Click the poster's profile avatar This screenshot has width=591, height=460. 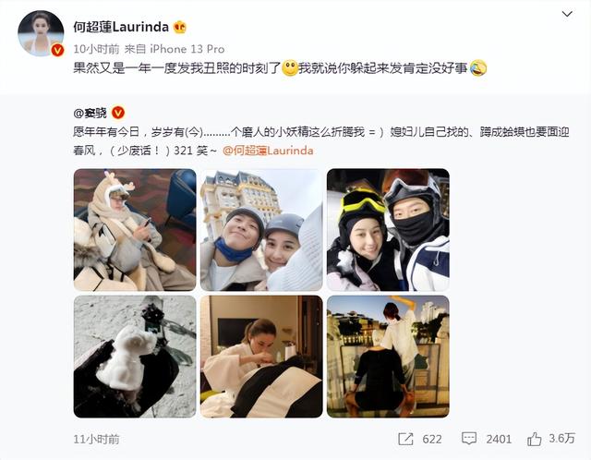41,33
